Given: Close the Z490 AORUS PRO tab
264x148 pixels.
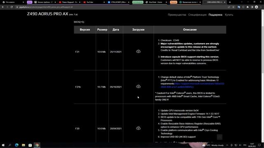Looking at the screenshot, I should 224,2.
